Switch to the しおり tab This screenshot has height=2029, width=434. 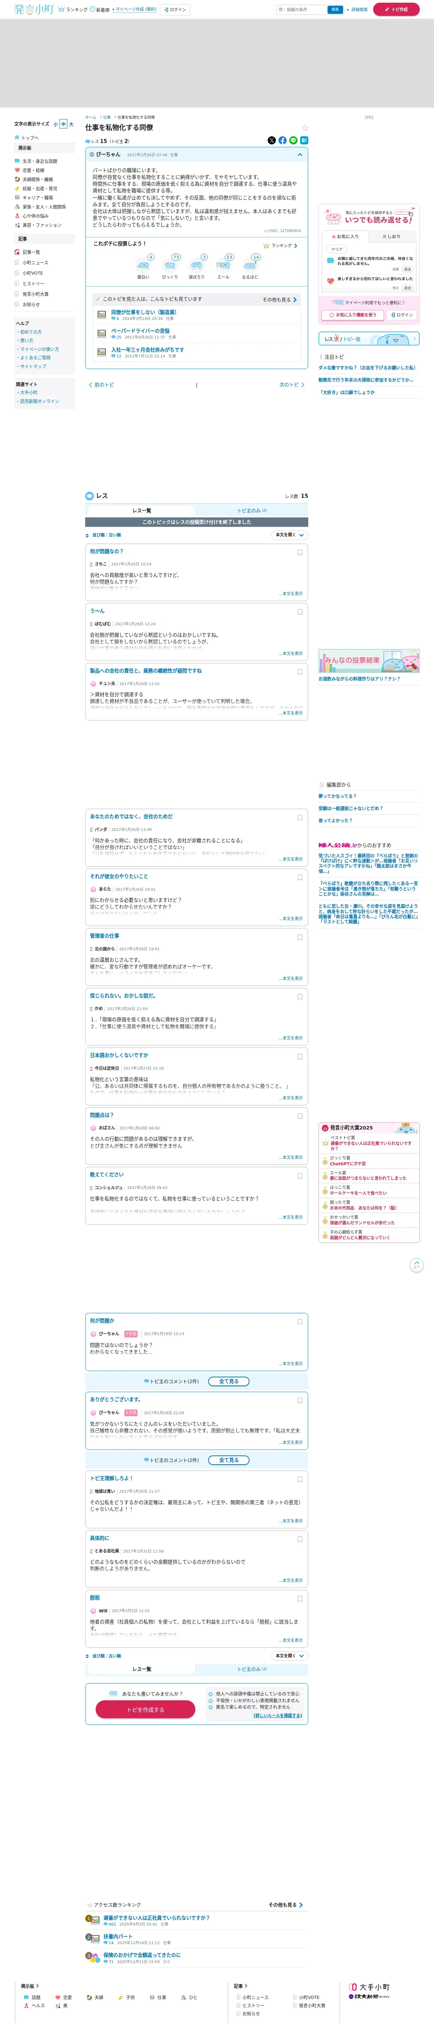point(391,236)
